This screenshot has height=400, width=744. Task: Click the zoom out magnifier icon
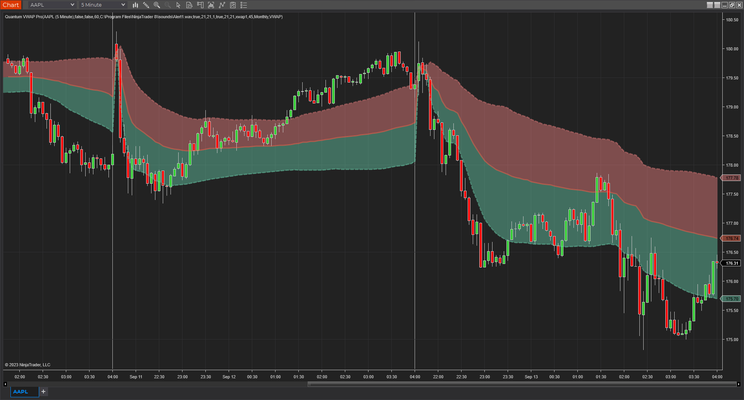coord(168,5)
